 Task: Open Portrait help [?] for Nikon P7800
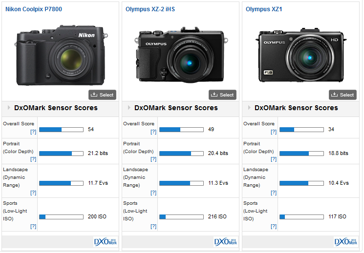point(33,159)
